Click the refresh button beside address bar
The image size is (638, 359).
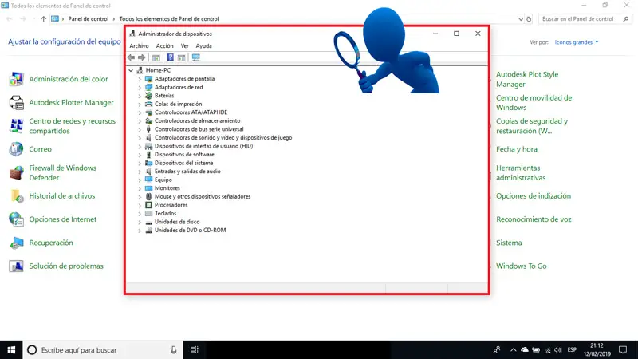(529, 19)
